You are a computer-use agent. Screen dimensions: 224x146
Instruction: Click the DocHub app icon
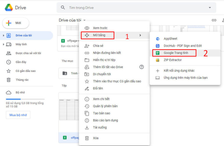pos(158,46)
